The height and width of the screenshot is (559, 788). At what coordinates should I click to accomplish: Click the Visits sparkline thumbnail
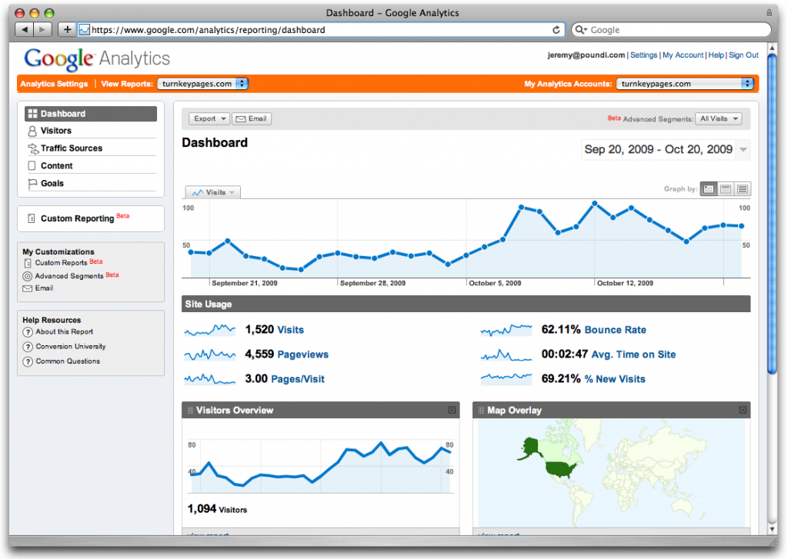[x=209, y=330]
